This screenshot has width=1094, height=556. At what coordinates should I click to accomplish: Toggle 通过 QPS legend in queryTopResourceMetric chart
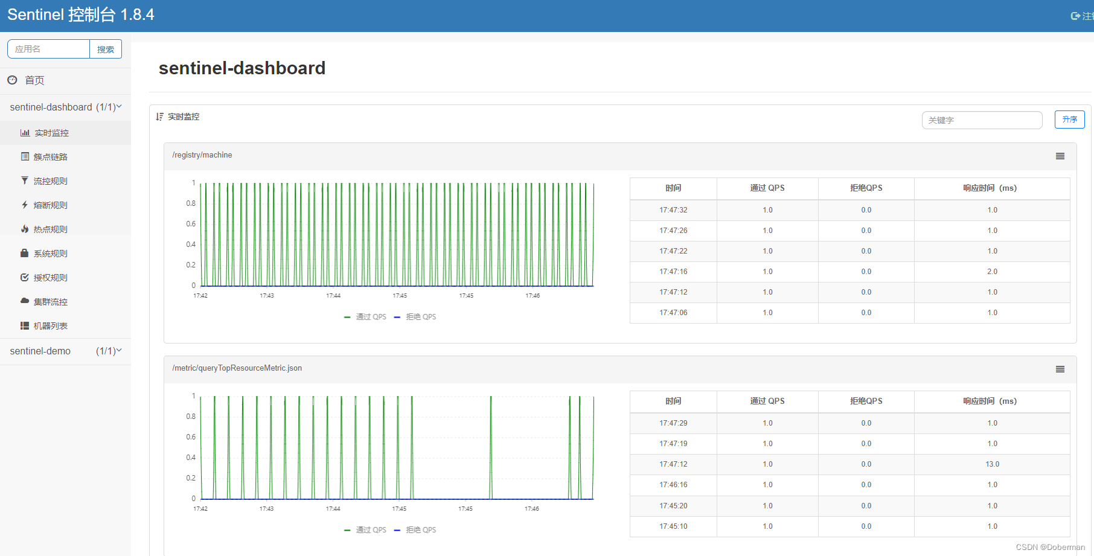point(365,530)
